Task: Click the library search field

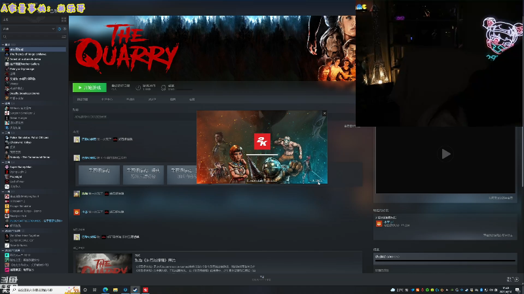Action: click(x=31, y=37)
